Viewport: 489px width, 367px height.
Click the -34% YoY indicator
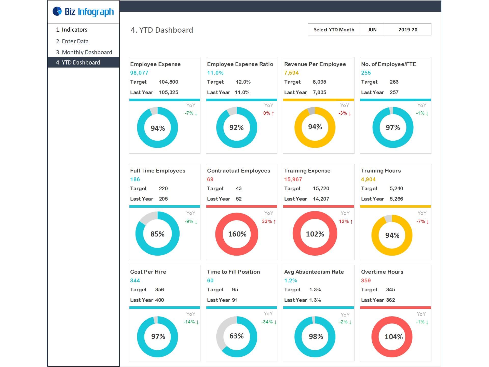269,322
